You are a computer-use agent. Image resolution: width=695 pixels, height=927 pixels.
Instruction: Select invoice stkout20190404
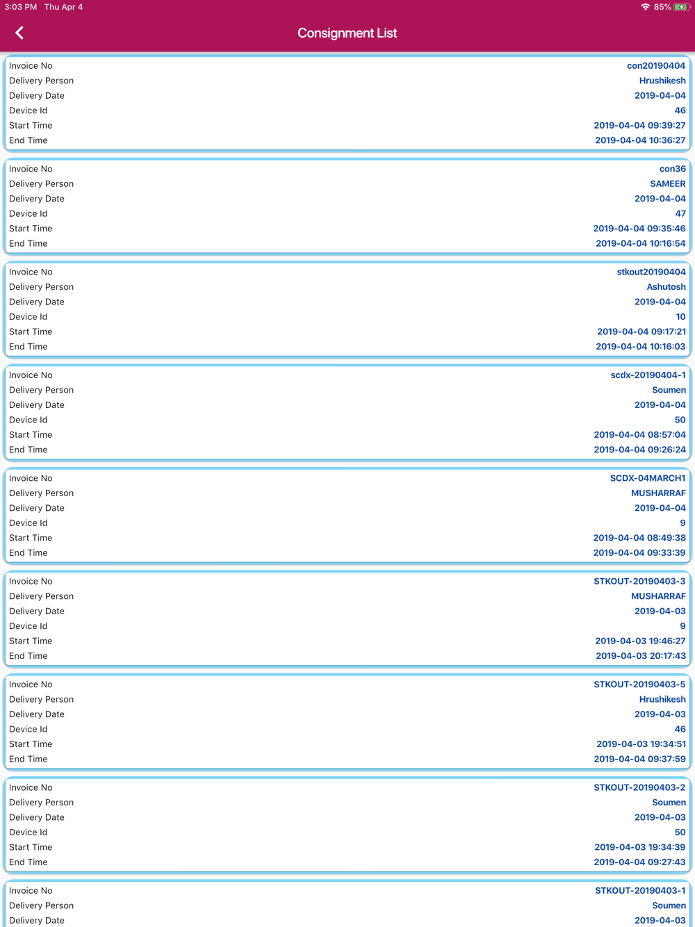tap(651, 272)
